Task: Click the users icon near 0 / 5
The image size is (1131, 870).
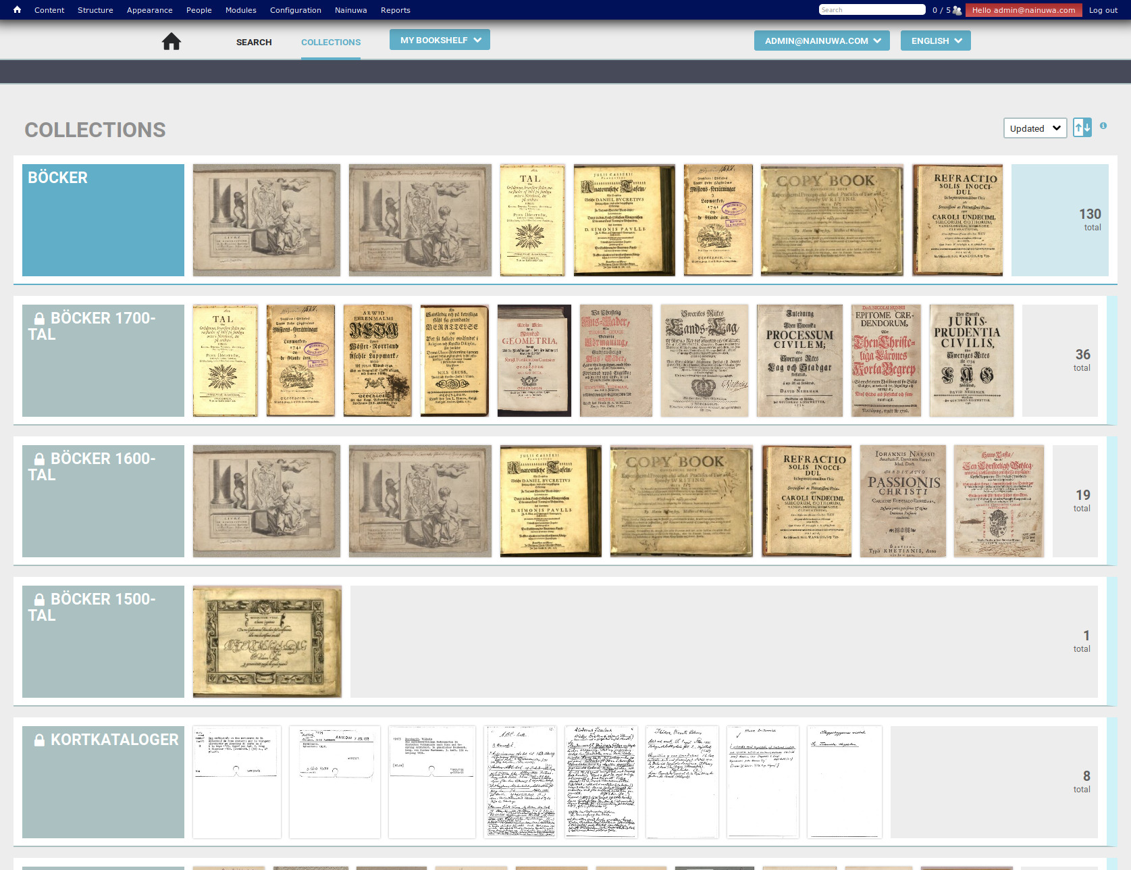Action: point(957,10)
